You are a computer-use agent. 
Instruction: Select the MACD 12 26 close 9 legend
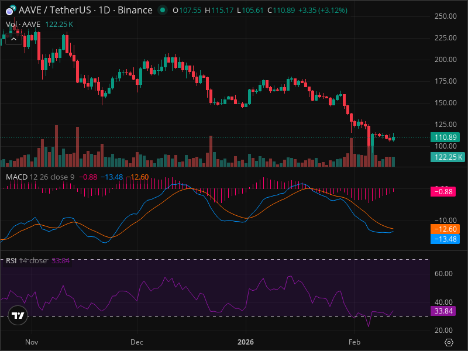click(x=40, y=177)
